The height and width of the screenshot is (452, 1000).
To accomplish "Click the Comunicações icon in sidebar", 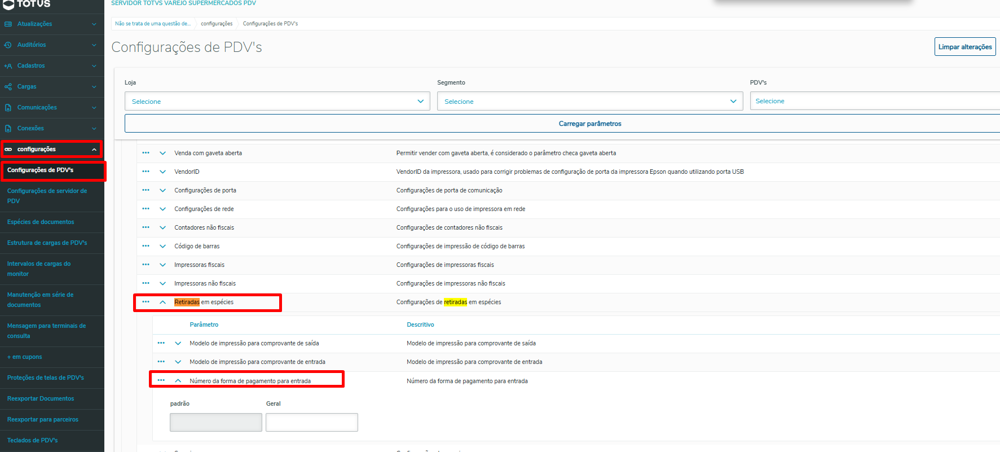I will point(8,108).
